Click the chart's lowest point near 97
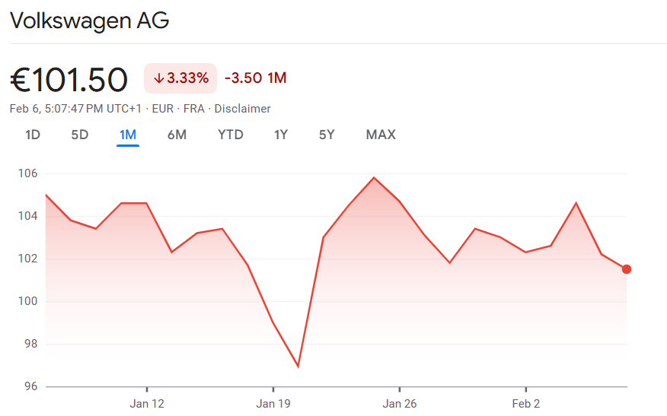 tap(298, 367)
